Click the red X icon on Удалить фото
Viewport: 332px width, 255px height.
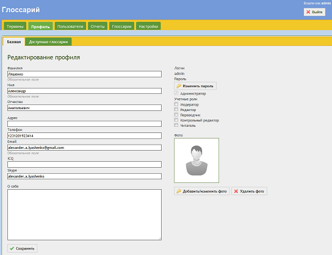click(236, 191)
